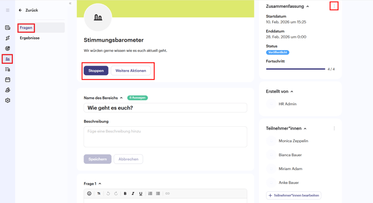Click end date '28. Feb. 2026 um 0:00'

[x=286, y=37]
